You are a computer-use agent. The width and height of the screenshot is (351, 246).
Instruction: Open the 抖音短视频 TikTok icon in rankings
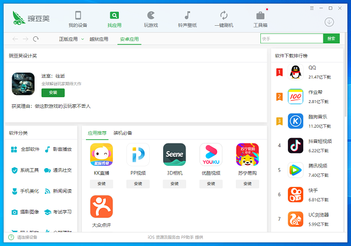(x=295, y=145)
